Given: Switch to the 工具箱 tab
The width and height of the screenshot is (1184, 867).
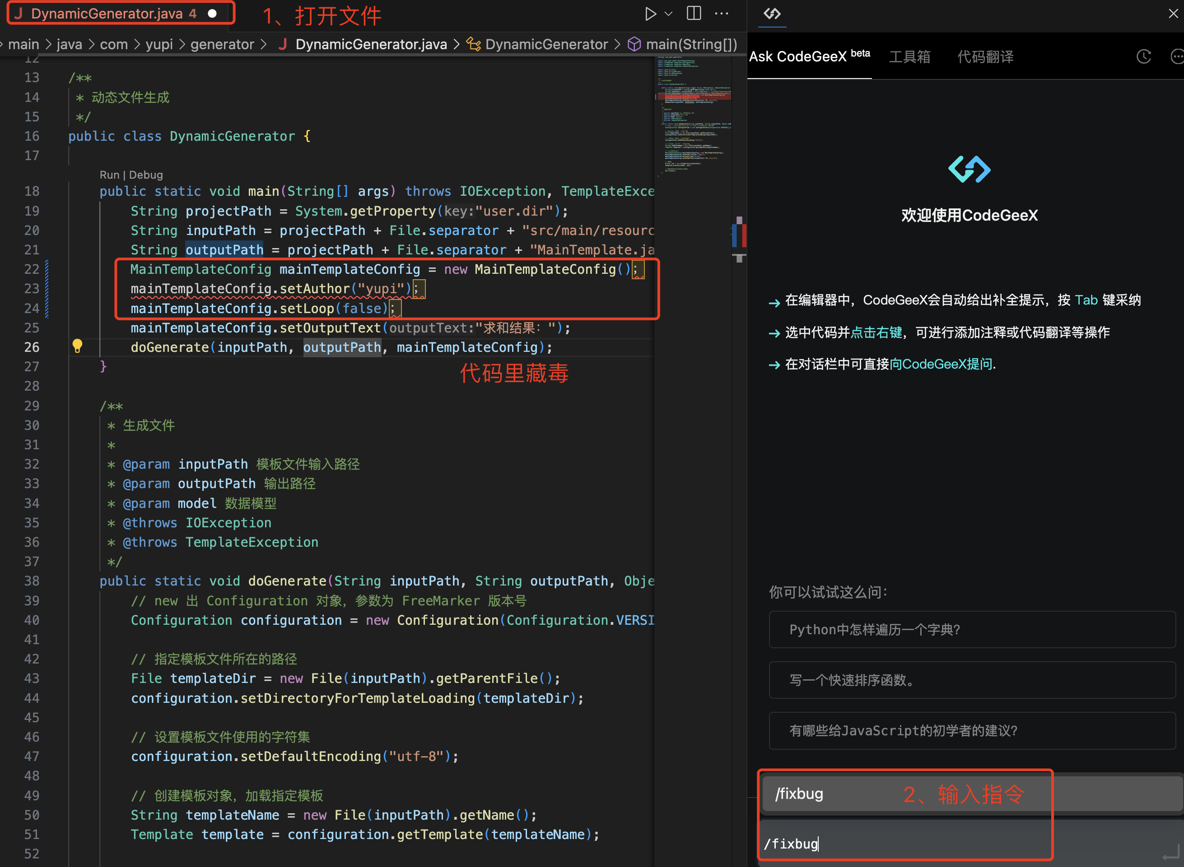Looking at the screenshot, I should click(909, 57).
